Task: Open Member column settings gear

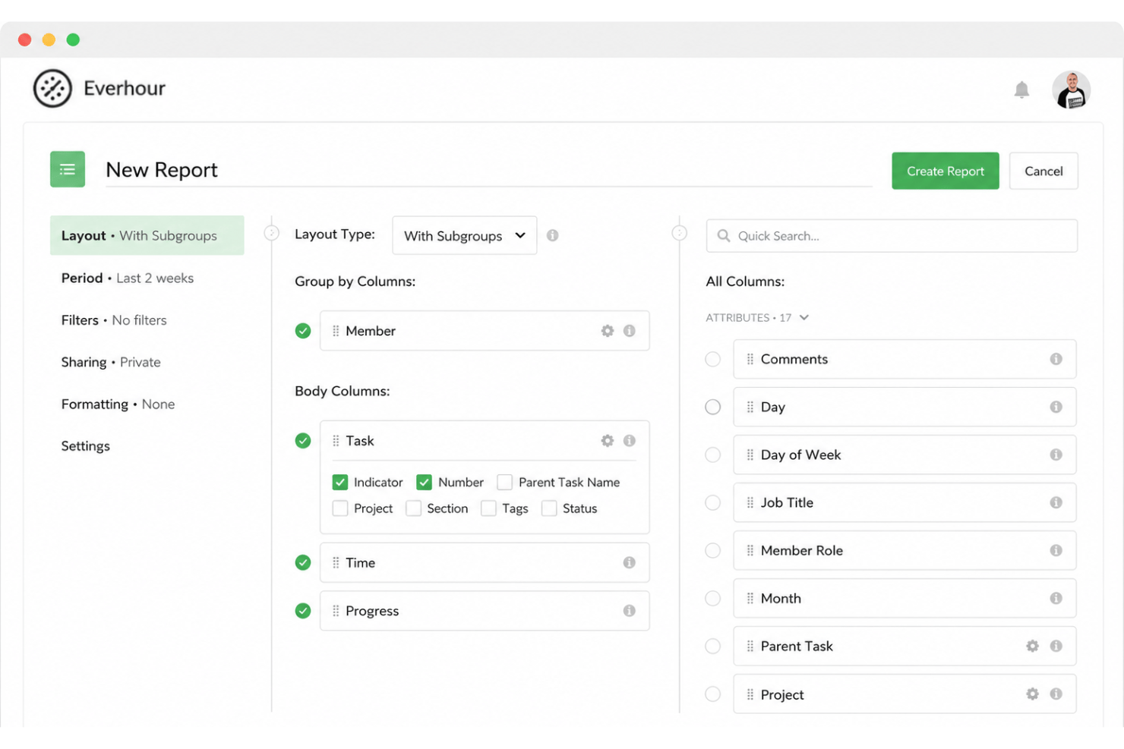Action: pyautogui.click(x=607, y=331)
